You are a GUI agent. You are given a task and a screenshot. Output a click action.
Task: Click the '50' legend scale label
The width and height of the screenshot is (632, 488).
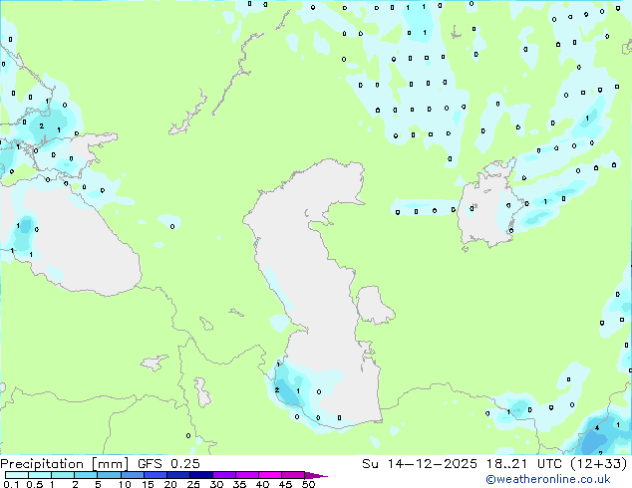coord(308,484)
